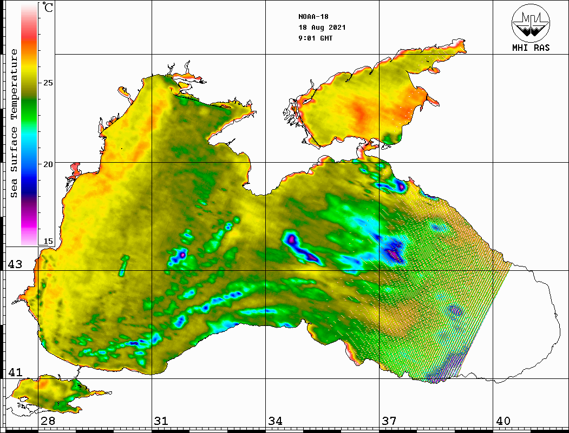The height and width of the screenshot is (433, 569).
Task: Click latitude label '43'
Action: point(15,264)
